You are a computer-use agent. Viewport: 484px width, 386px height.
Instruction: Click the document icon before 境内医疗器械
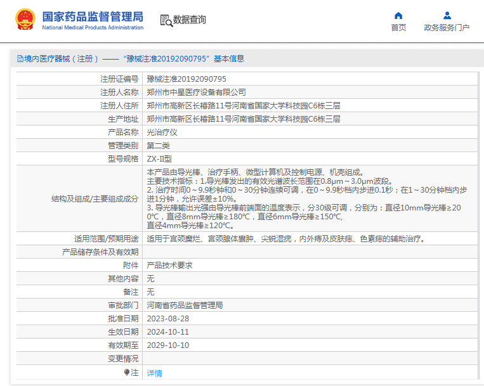pyautogui.click(x=20, y=58)
